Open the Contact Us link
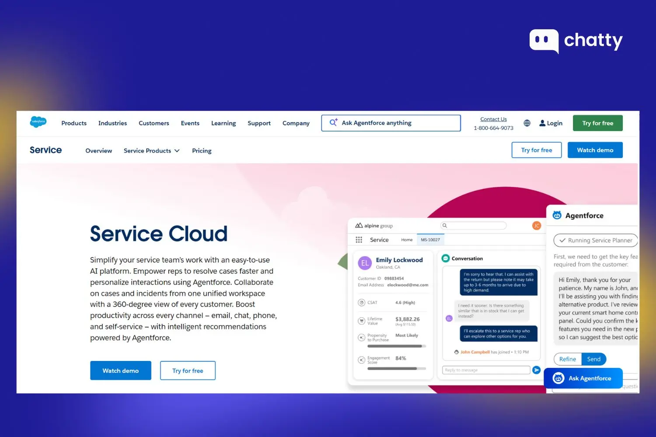Screen dimensions: 656x437 (493, 119)
